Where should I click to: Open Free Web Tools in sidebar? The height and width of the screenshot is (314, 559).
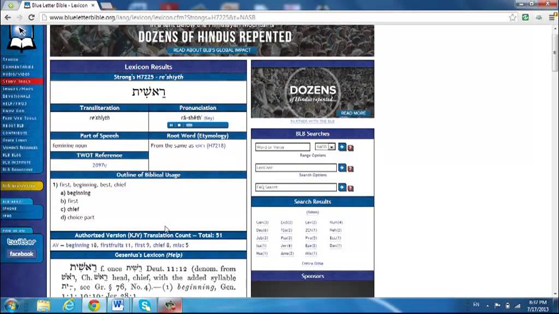[x=19, y=118]
